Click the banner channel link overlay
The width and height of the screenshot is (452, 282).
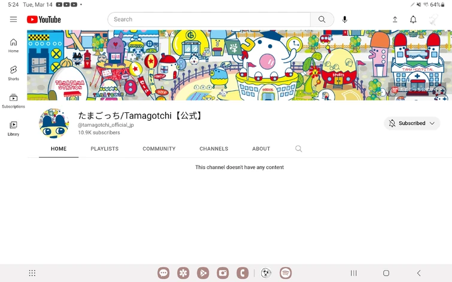[x=417, y=90]
